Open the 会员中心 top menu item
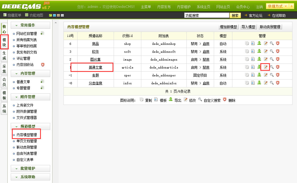Viewport: 297px width, 183px height. point(243,7)
